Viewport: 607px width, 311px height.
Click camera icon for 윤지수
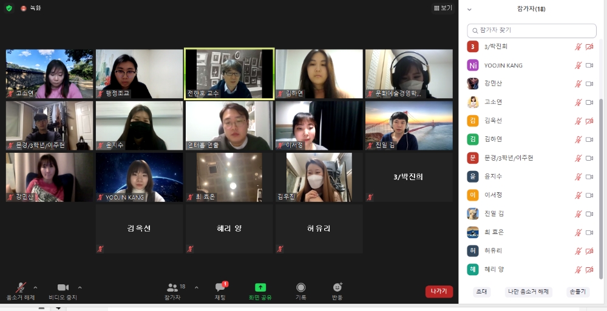click(x=589, y=177)
